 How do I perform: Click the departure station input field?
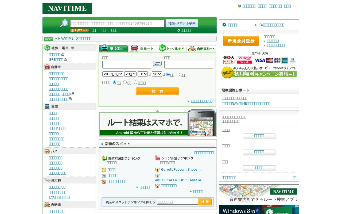point(127,64)
